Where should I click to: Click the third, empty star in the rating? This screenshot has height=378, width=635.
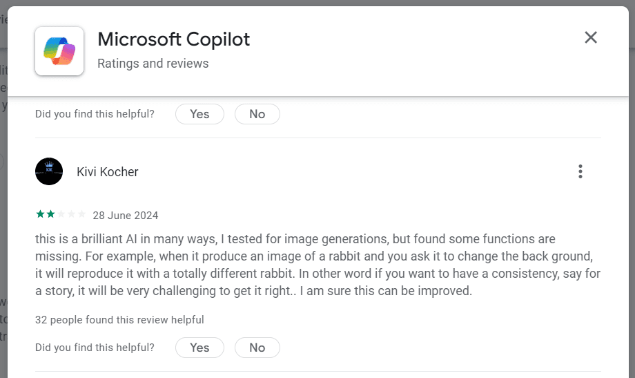pyautogui.click(x=61, y=215)
